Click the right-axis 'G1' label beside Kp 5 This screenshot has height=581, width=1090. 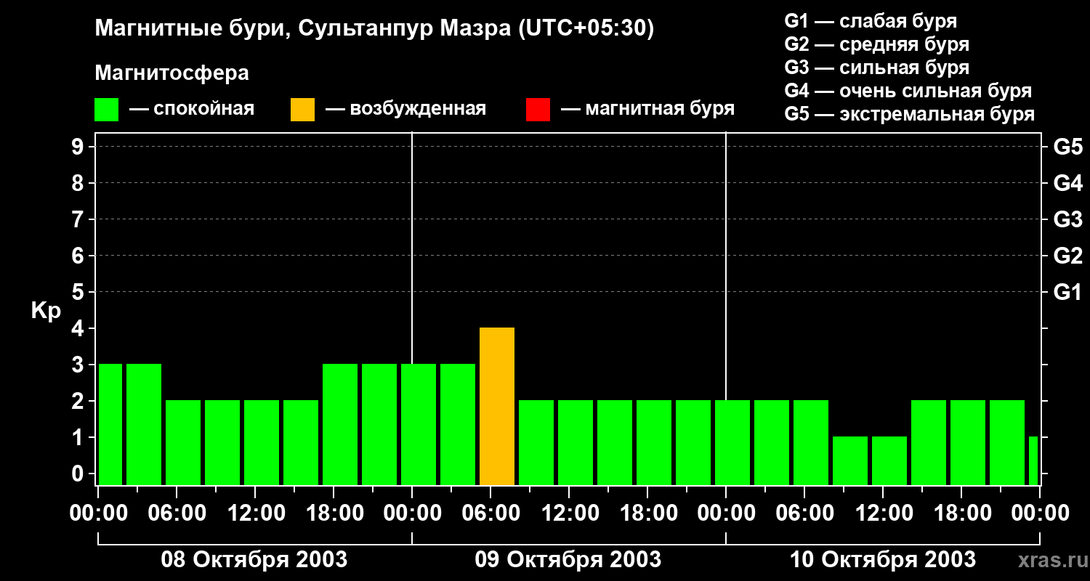point(1067,292)
